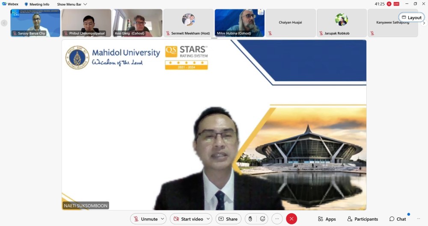The height and width of the screenshot is (226, 428).
Task: Show the Participants panel
Action: 363,219
